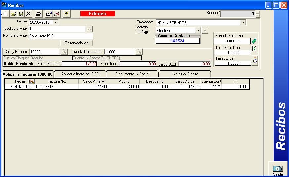Decrease the Recibo number with down arrow
Screen dimensions: 289x177
[257, 16]
